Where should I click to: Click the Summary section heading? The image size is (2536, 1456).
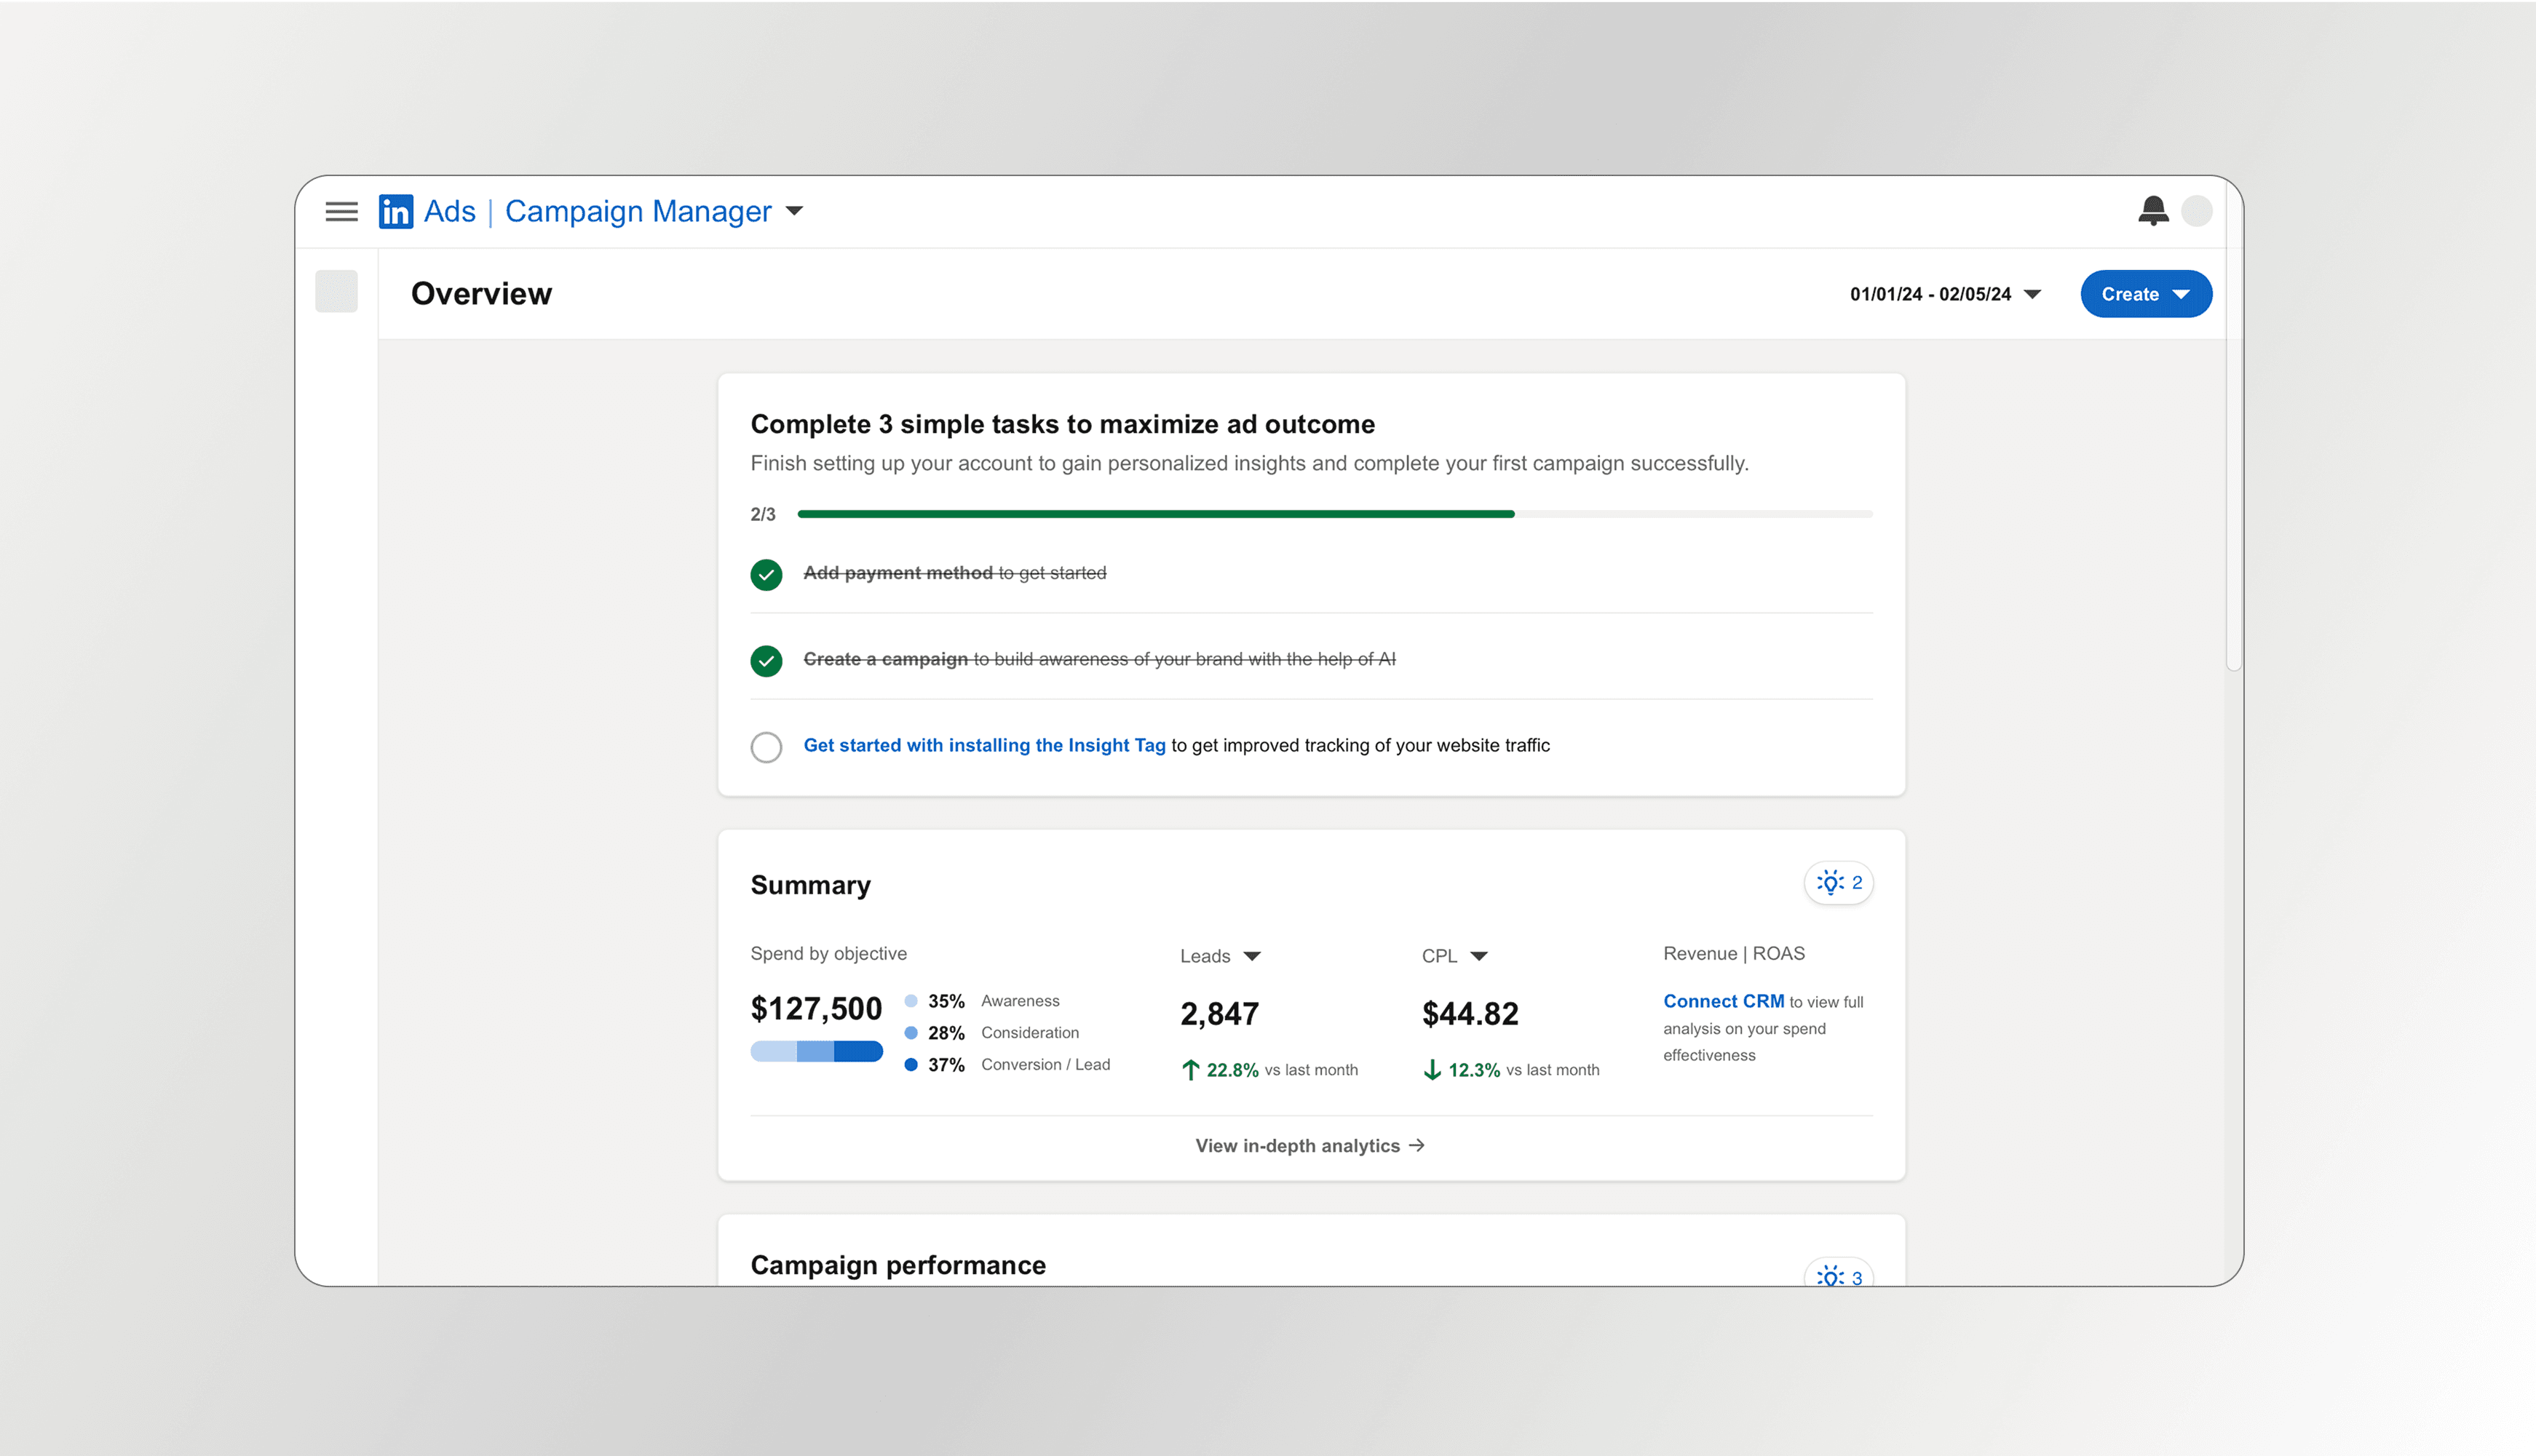tap(810, 885)
